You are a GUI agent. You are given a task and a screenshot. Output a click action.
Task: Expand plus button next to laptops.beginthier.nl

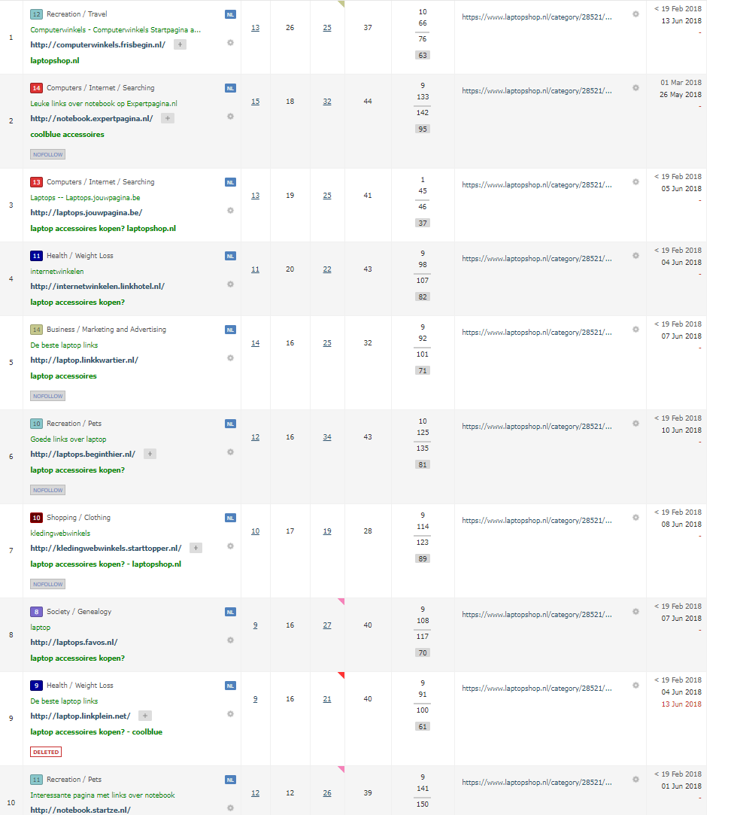pos(150,454)
